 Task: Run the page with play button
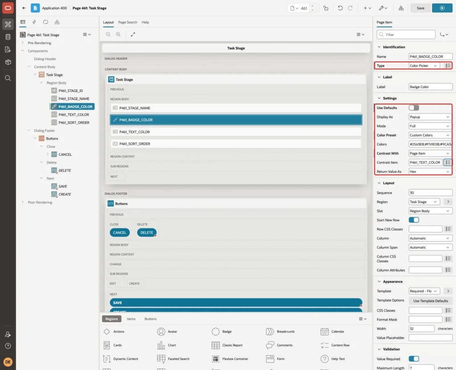click(442, 8)
